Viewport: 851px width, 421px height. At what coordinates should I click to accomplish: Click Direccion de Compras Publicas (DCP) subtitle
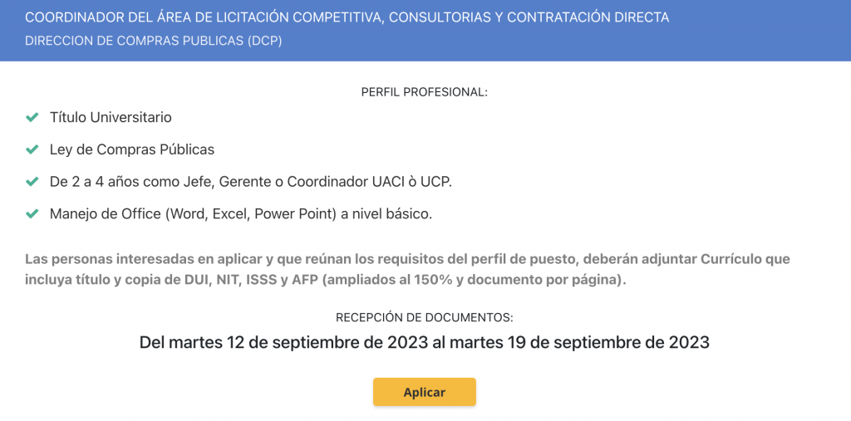(x=154, y=42)
